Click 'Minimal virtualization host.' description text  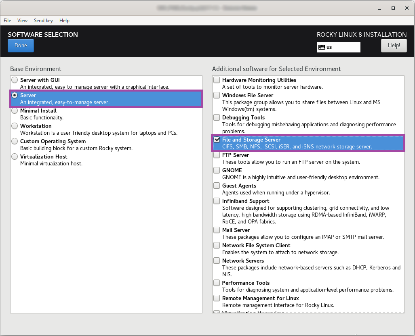(x=51, y=163)
